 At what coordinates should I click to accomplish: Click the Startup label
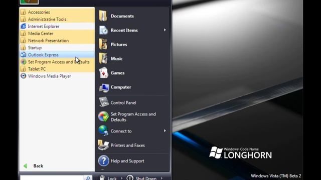pyautogui.click(x=35, y=48)
